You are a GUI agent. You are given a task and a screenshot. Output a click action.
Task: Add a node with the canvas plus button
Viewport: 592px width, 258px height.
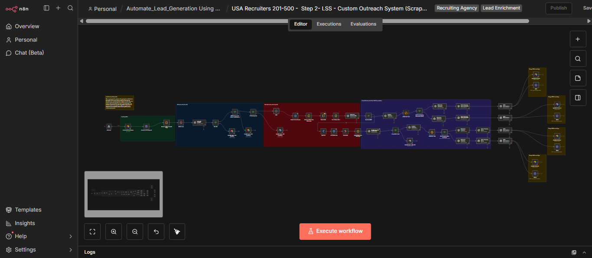[578, 39]
